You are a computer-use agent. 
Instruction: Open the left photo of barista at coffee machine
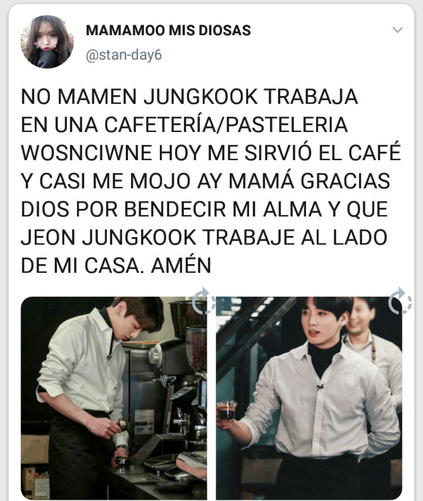click(x=113, y=398)
